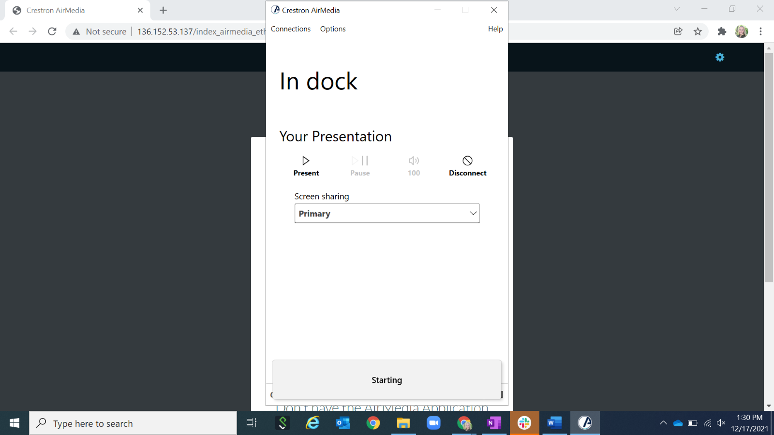774x435 pixels.
Task: Open the Connections menu
Action: point(291,29)
